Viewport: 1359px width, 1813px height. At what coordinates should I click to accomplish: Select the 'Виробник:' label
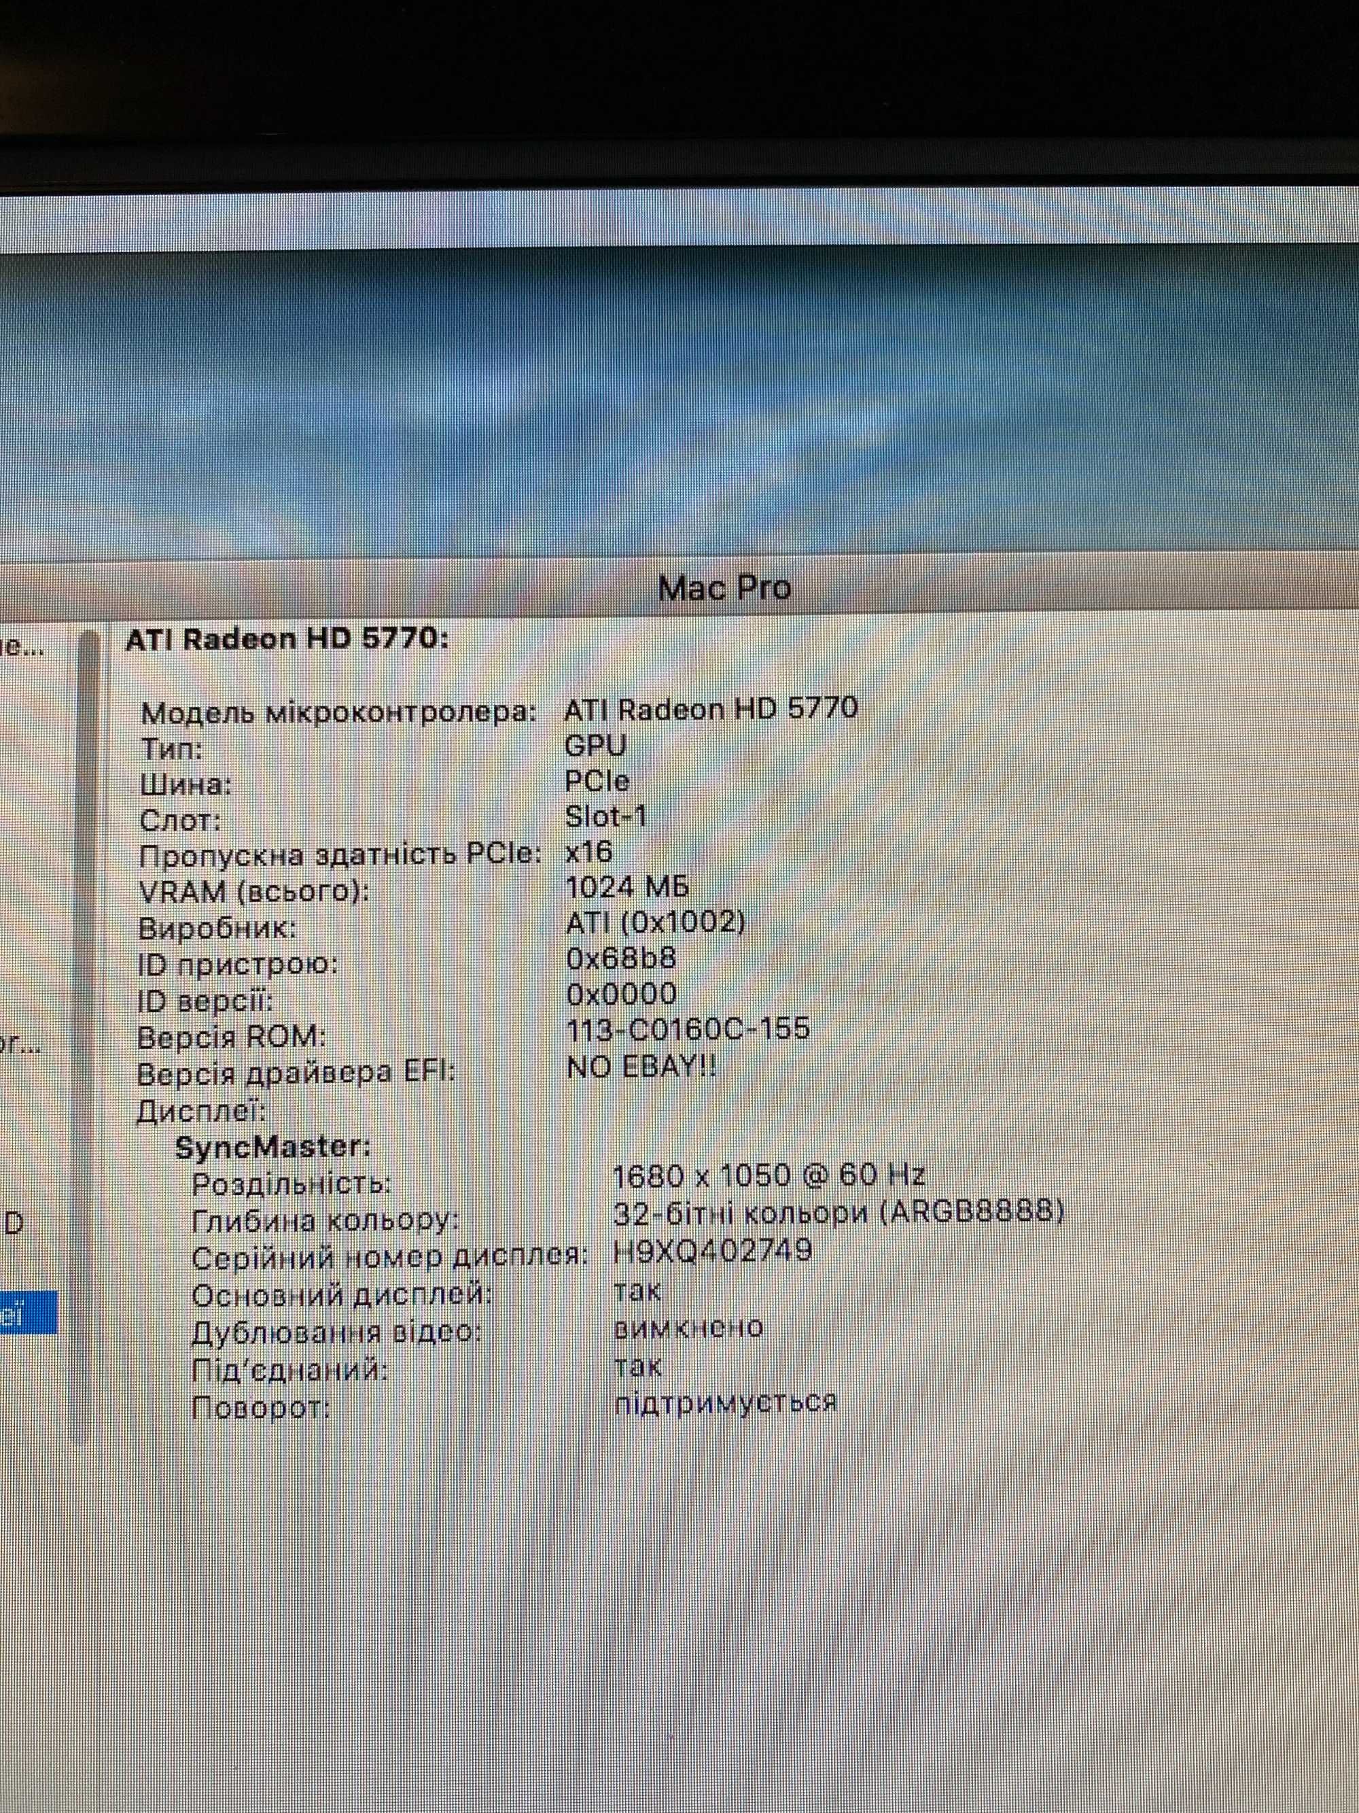pyautogui.click(x=217, y=929)
